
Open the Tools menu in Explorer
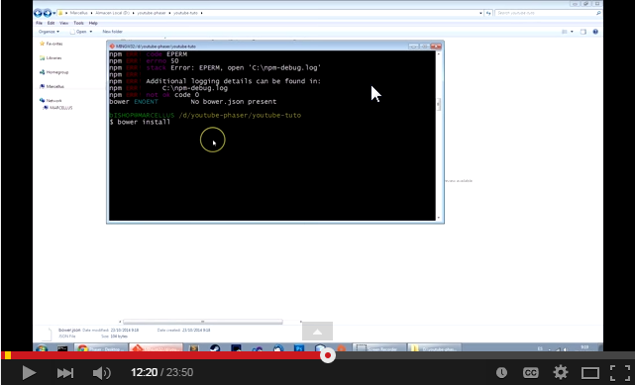click(78, 23)
